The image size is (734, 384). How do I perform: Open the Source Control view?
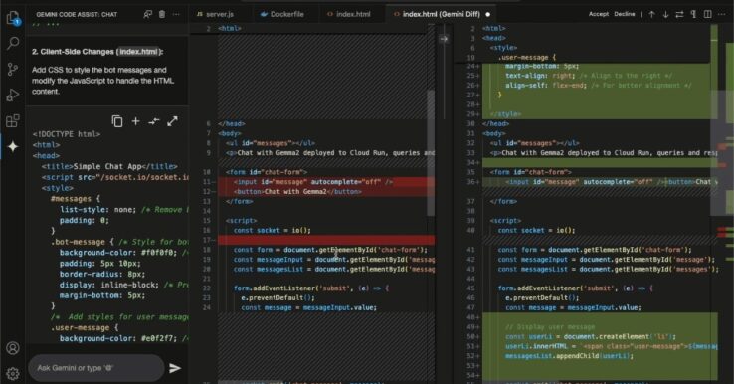[13, 70]
